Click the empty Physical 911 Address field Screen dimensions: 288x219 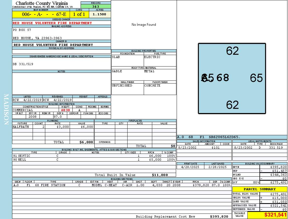61,51
